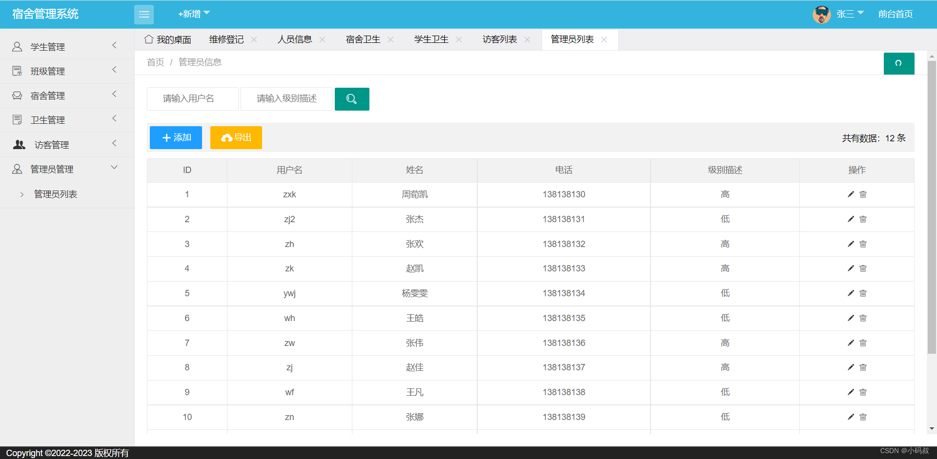Edit the row for user zk
This screenshot has width=937, height=459.
(851, 268)
